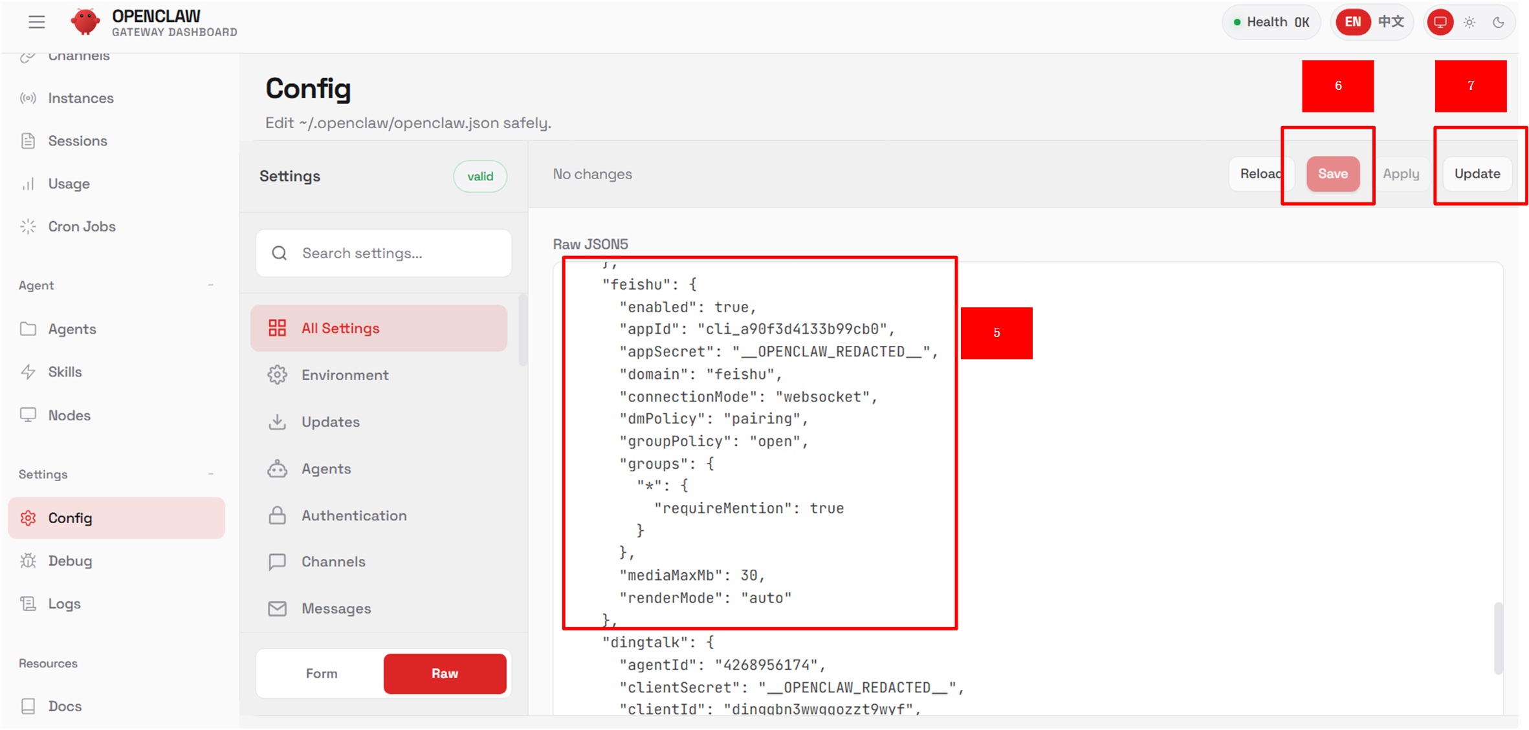Collapse the Settings sidebar section
Screen dimensions: 1529x730
[x=211, y=474]
